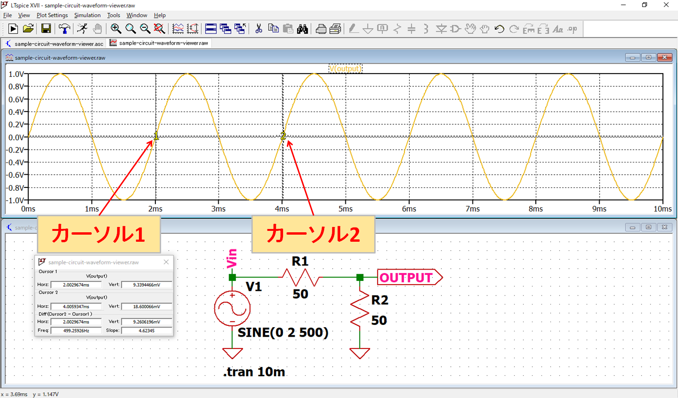Open the Control Panel hammer icon
This screenshot has height=398, width=678.
(64, 29)
